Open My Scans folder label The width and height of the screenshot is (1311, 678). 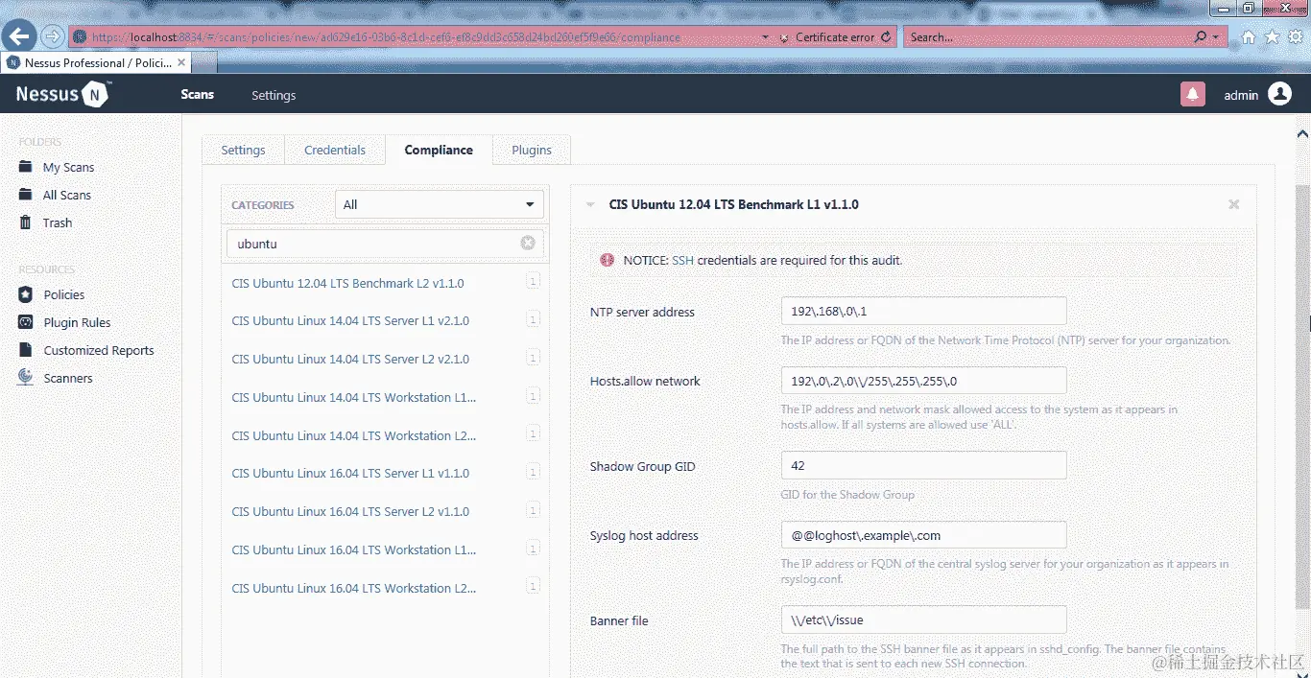coord(68,167)
